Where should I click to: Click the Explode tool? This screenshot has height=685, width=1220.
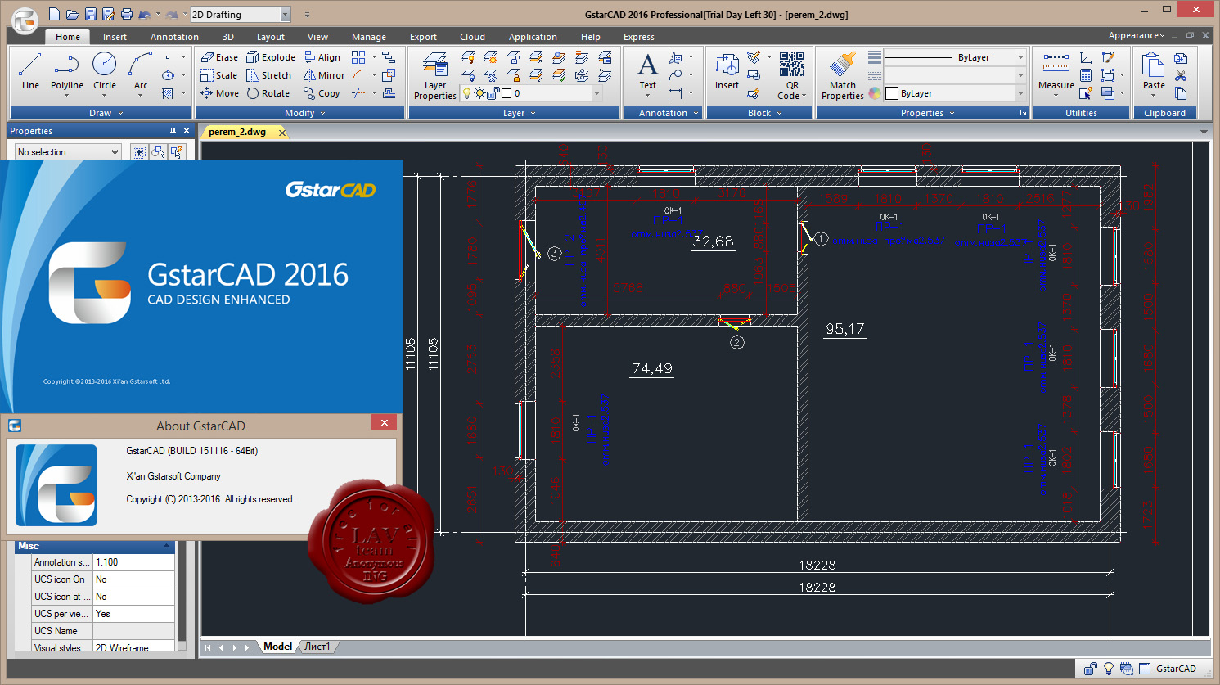click(271, 57)
